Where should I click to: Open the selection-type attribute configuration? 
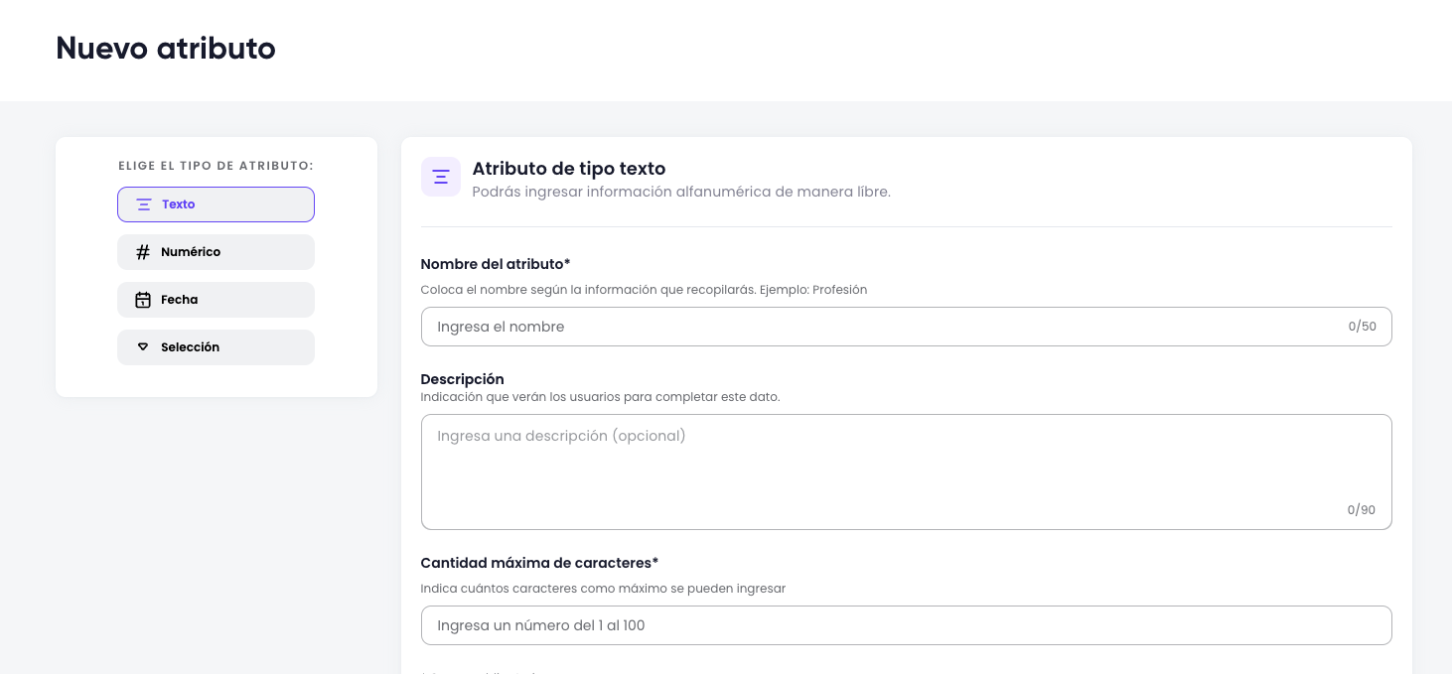coord(216,346)
